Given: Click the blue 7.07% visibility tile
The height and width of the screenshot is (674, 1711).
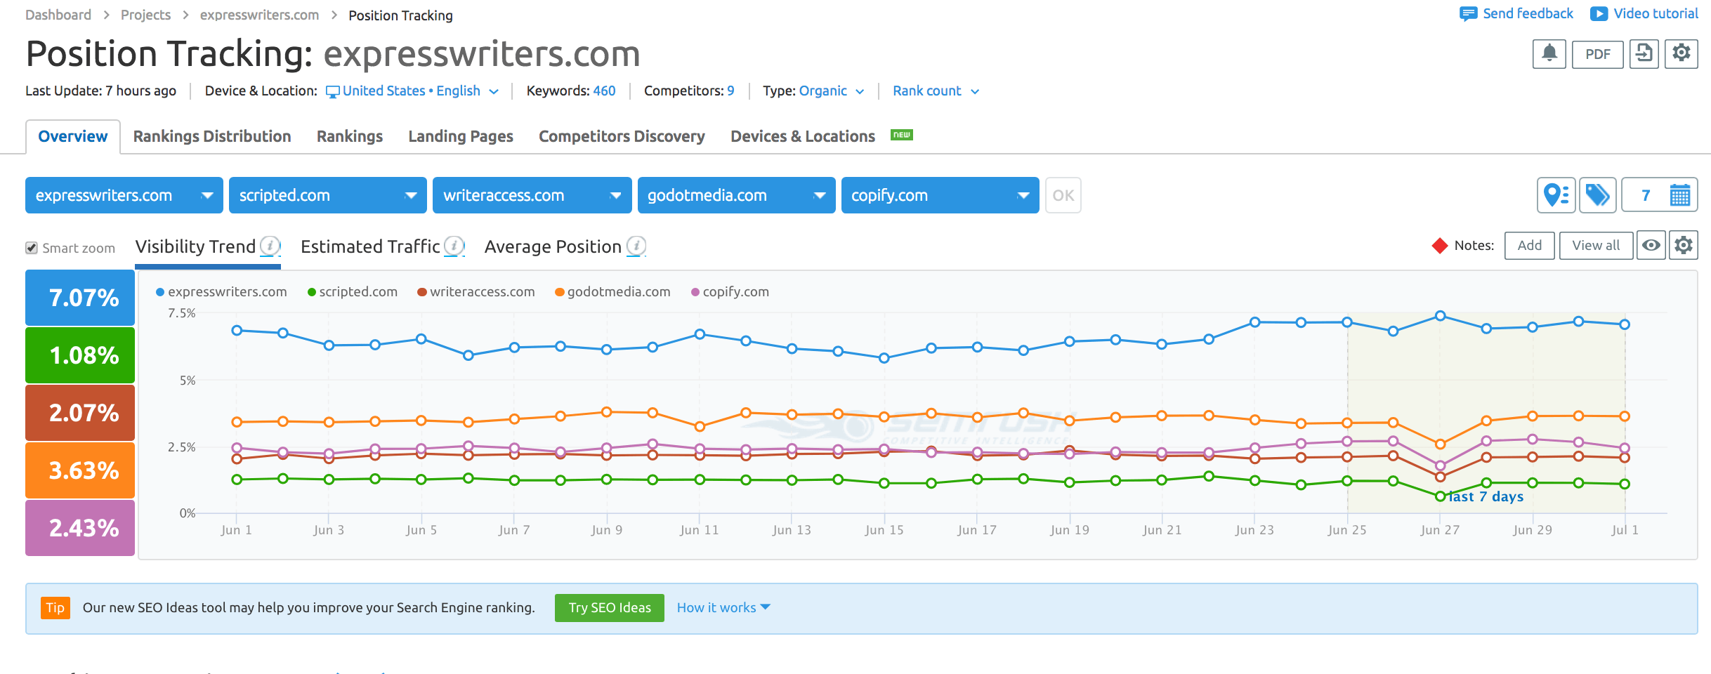Looking at the screenshot, I should pos(80,298).
